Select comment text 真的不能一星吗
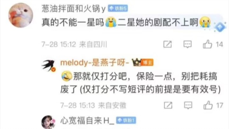Screen dimensions: 229x129 [x=73, y=22]
